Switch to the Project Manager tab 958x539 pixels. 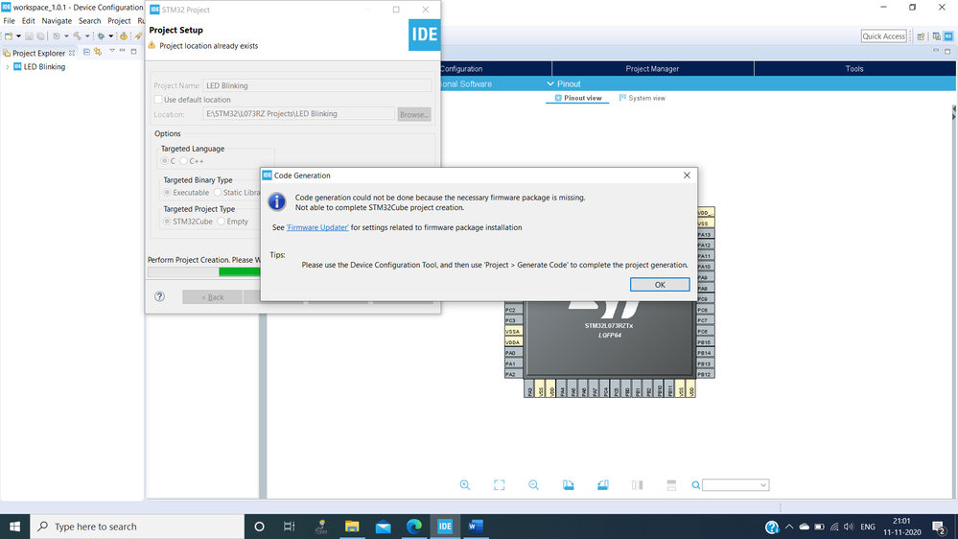(652, 68)
